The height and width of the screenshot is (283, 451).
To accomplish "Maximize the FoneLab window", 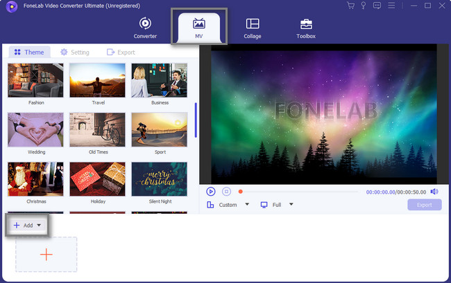I will (x=427, y=6).
